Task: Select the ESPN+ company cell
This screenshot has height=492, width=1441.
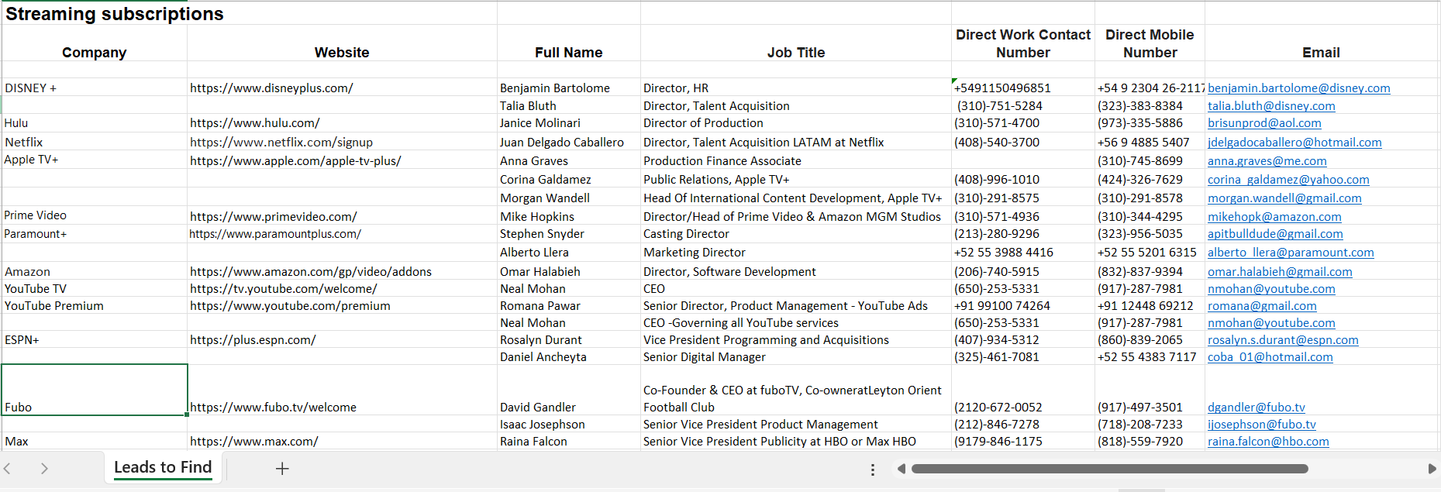Action: (x=94, y=340)
